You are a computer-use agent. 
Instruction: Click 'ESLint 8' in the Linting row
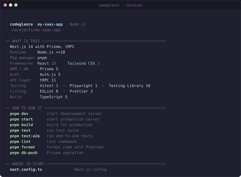[49, 91]
